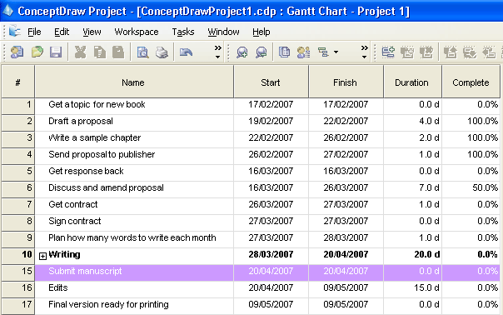Select task 'Discuss and amend proposal'
This screenshot has width=503, height=315.
pos(106,188)
